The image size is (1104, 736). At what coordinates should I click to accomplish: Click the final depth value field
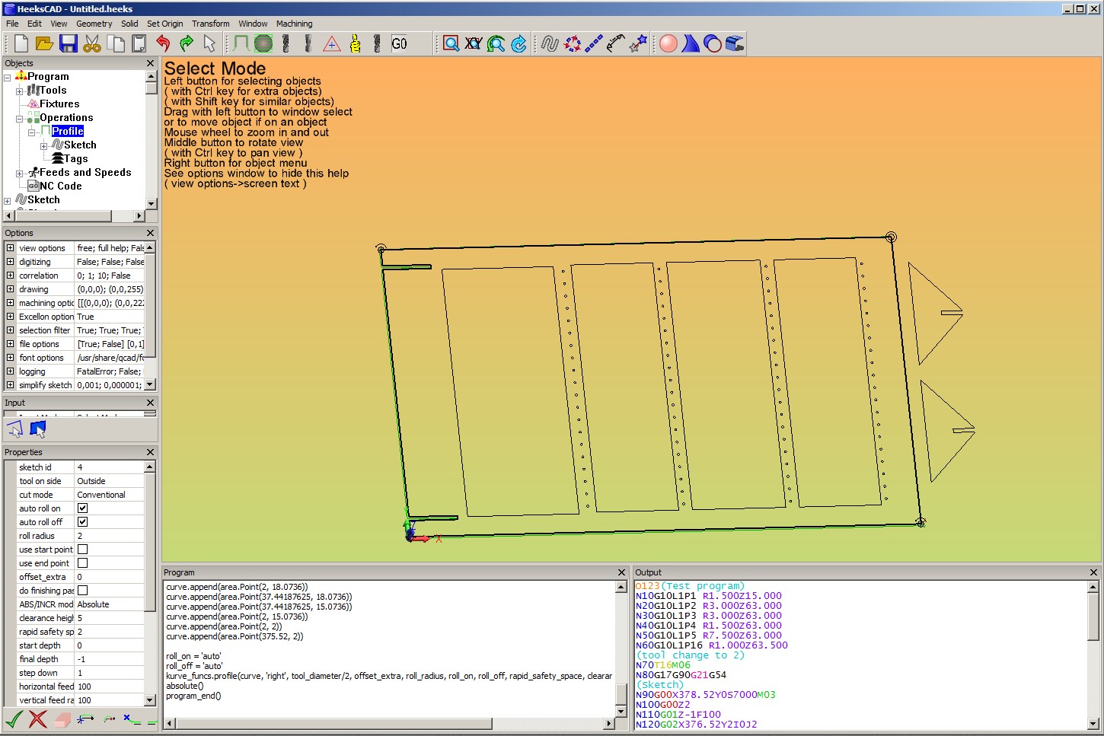(x=109, y=659)
